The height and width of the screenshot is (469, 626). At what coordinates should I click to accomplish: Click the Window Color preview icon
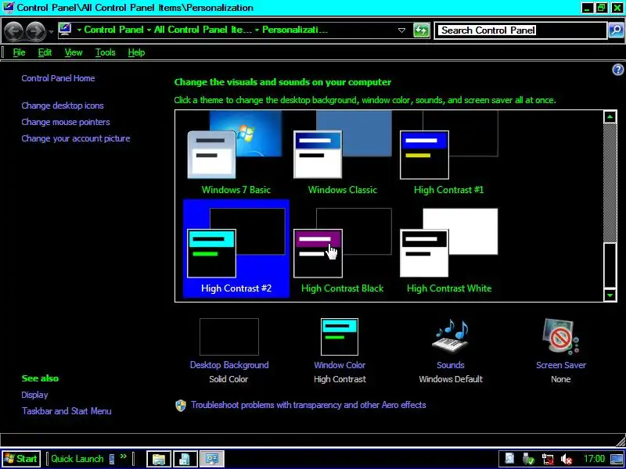(x=340, y=337)
